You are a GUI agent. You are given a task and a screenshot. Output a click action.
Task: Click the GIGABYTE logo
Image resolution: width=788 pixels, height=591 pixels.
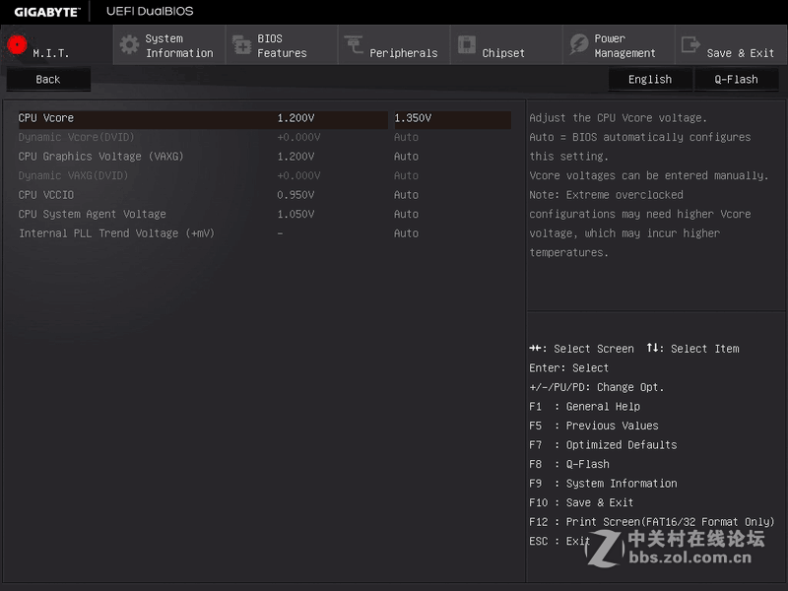click(44, 12)
